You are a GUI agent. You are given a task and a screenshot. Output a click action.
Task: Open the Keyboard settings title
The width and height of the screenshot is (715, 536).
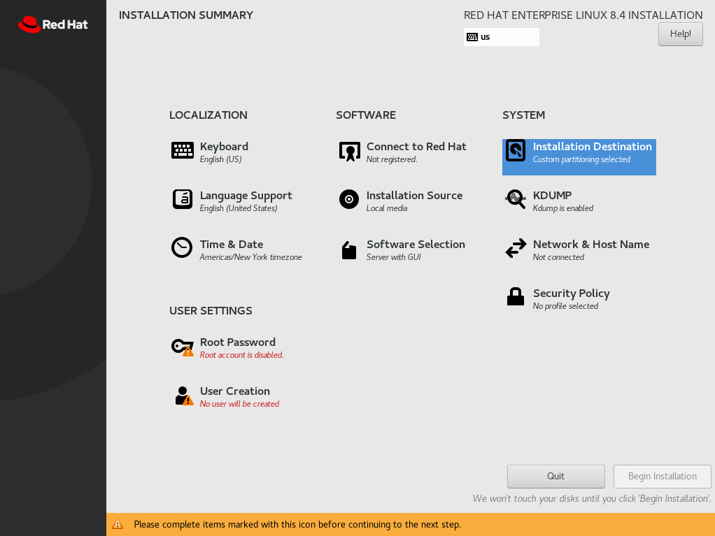[224, 146]
